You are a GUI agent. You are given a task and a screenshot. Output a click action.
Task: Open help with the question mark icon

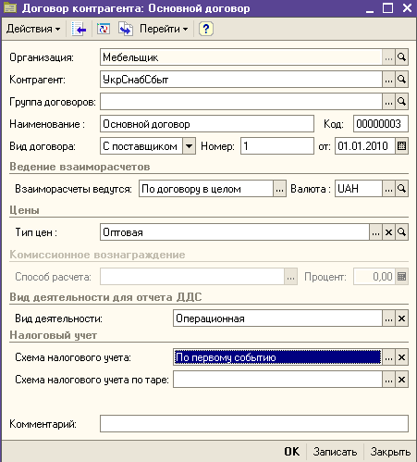206,29
